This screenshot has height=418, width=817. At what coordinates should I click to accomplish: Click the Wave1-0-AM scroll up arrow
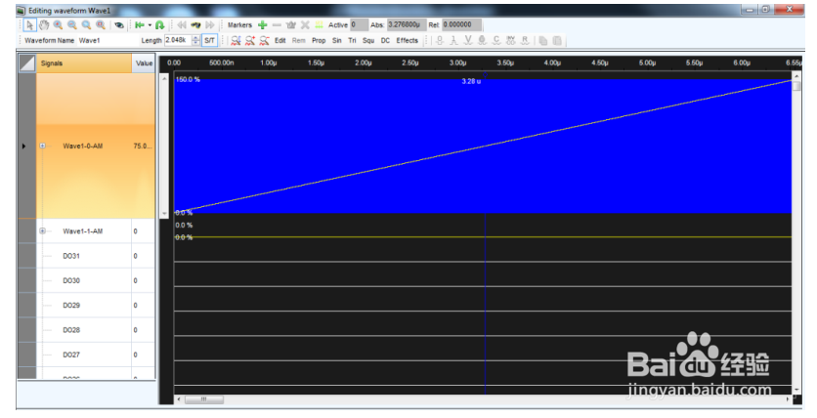[x=164, y=78]
